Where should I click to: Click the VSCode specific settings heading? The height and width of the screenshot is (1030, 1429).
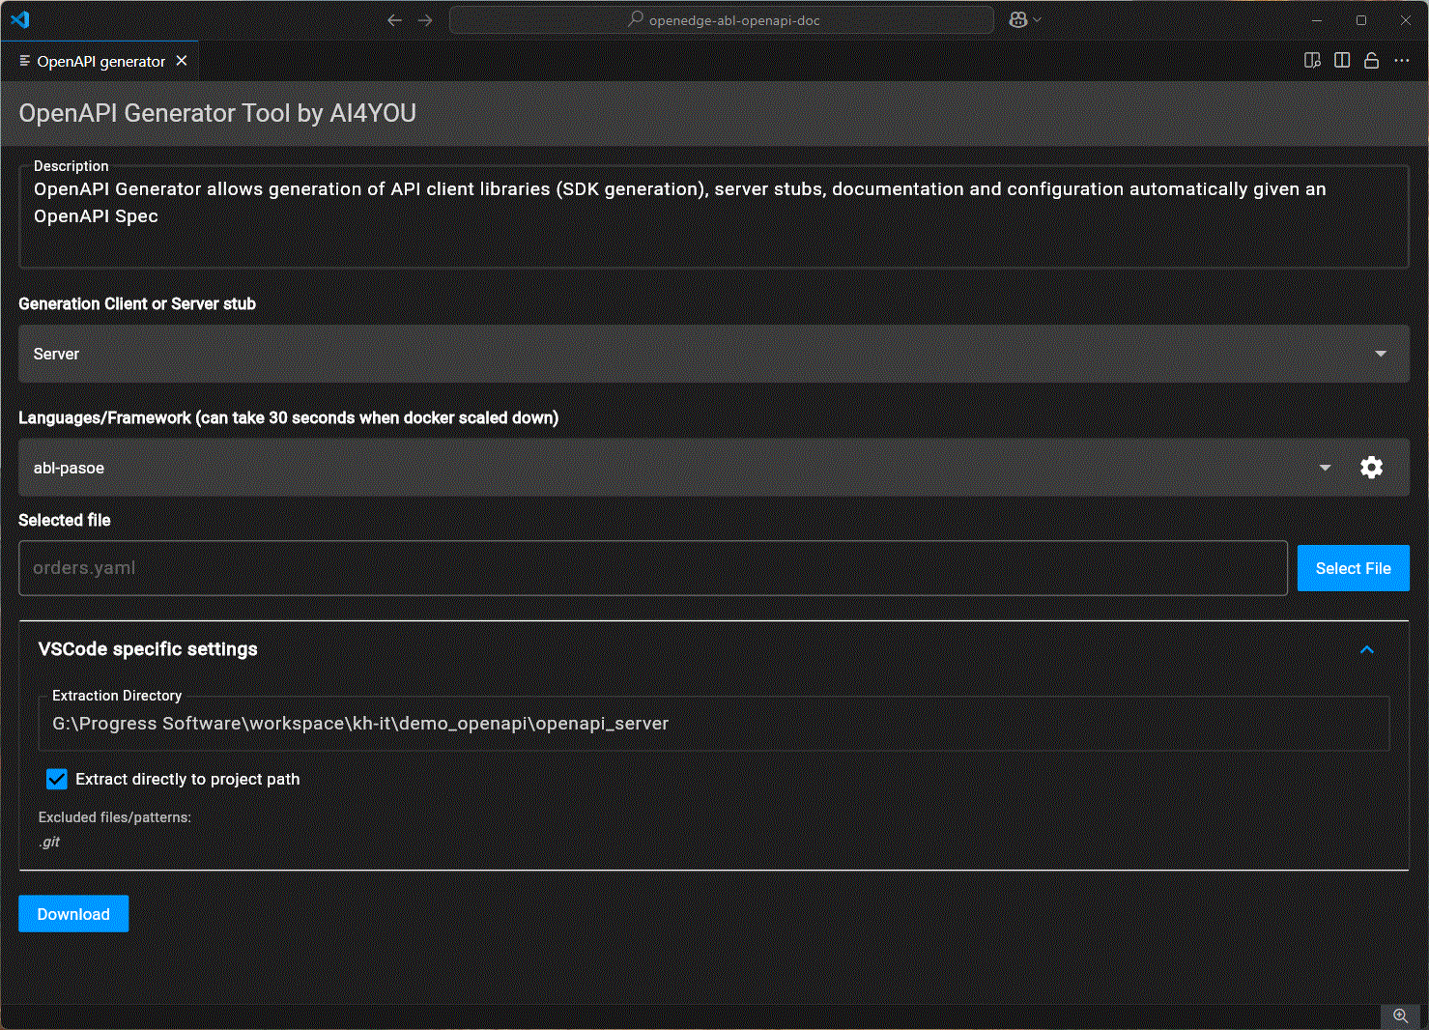pos(148,649)
